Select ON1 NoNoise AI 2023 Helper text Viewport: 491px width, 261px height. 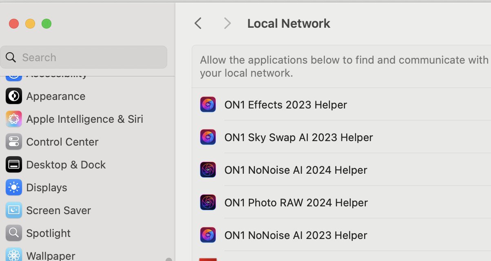(296, 235)
